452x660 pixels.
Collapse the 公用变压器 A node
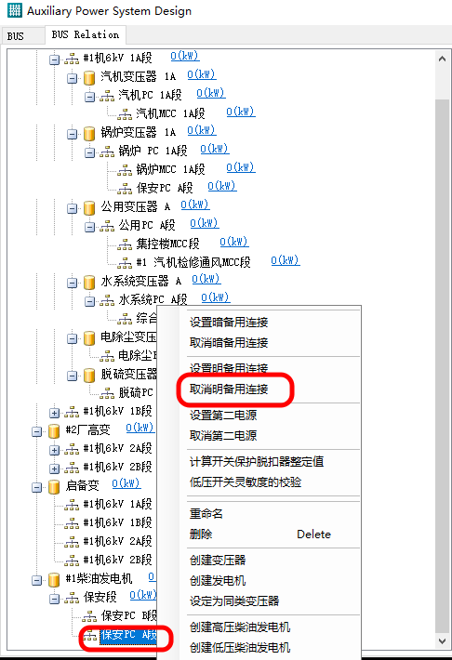coord(72,208)
